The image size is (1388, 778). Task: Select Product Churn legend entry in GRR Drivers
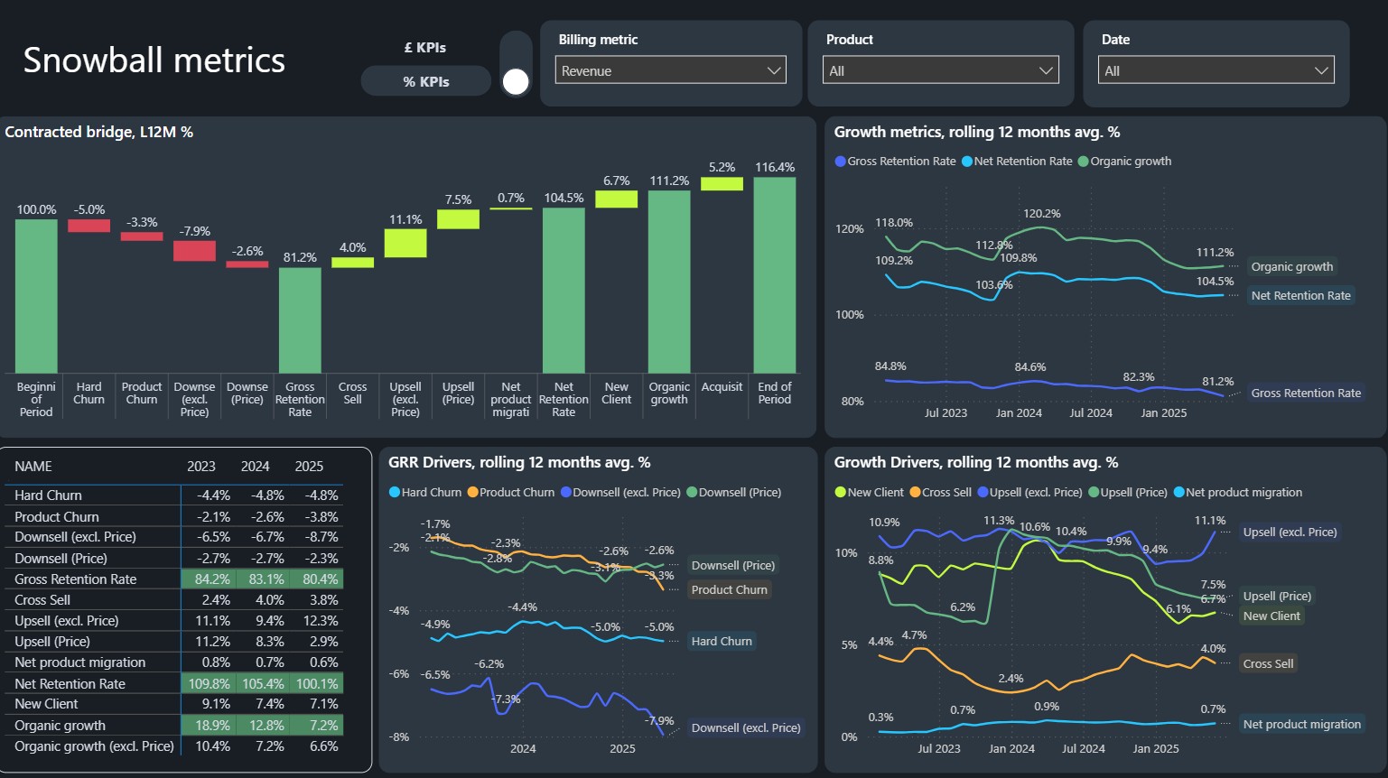pyautogui.click(x=511, y=493)
